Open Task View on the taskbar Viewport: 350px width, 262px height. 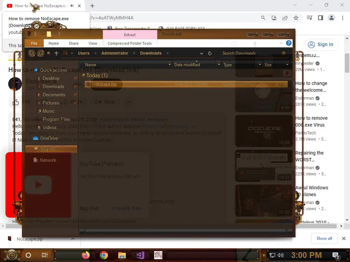click(45, 255)
